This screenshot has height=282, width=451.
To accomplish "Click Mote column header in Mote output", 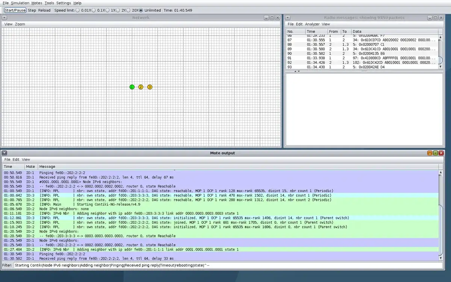I will [30, 167].
